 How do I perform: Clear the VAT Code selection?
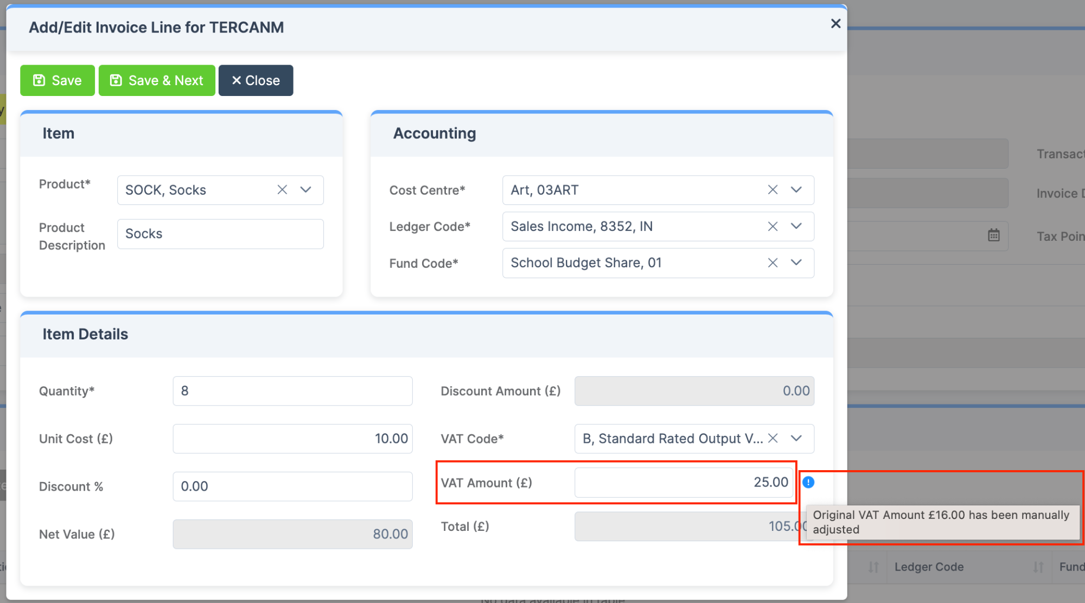[x=773, y=438]
